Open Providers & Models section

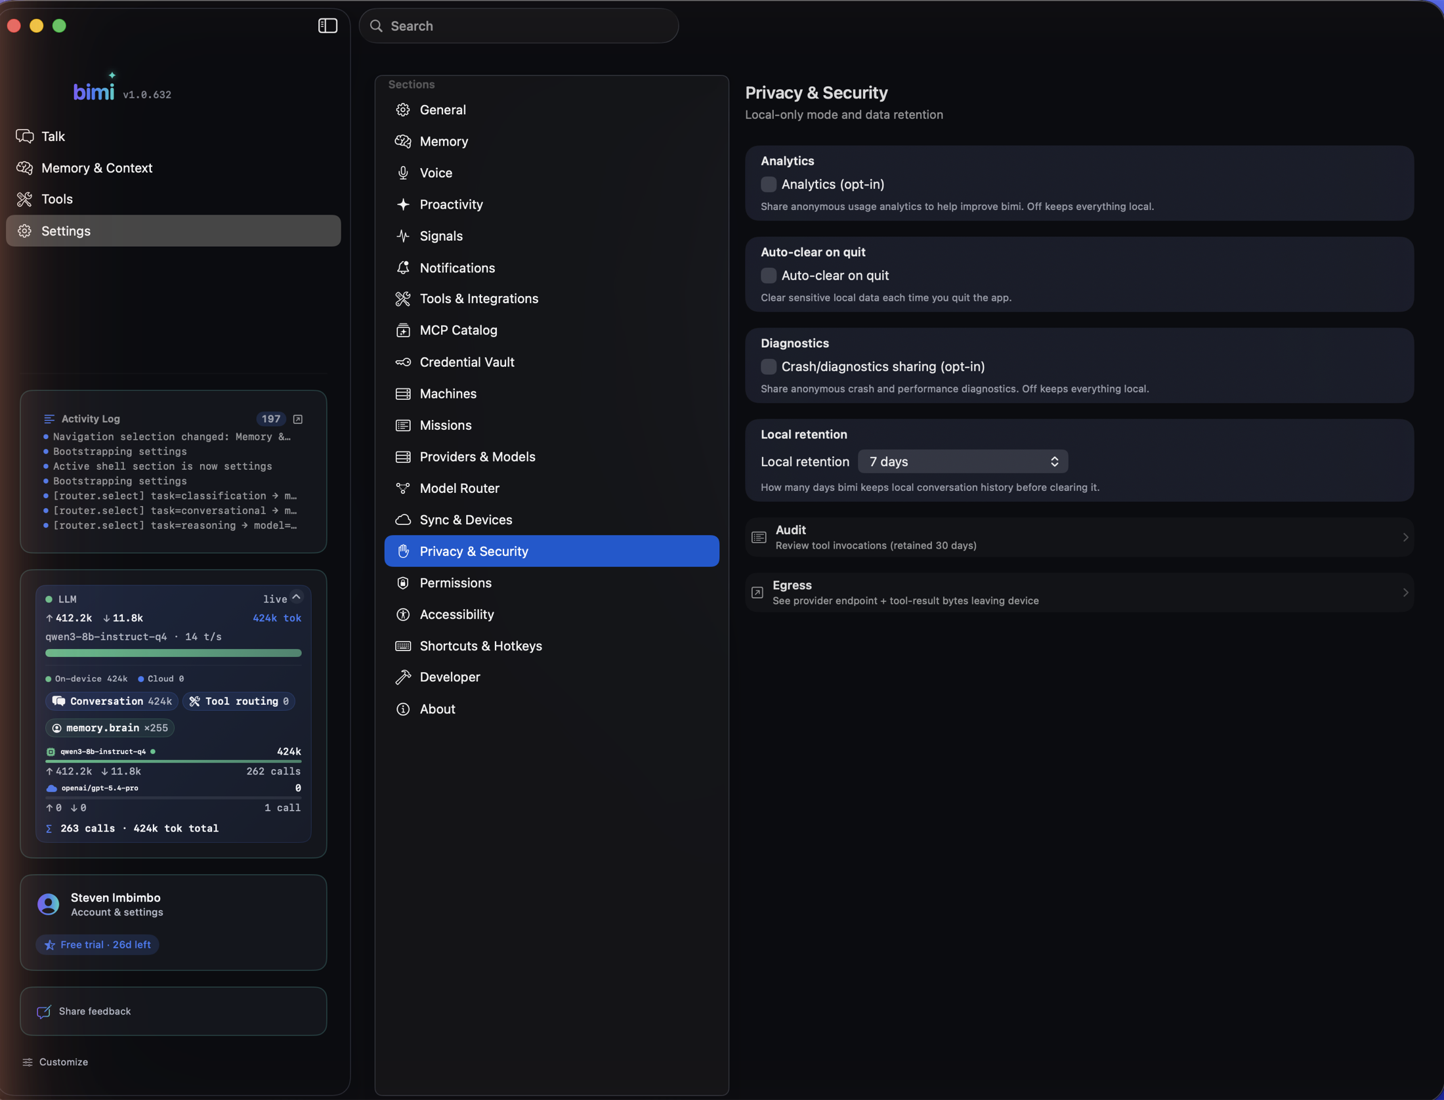point(551,457)
